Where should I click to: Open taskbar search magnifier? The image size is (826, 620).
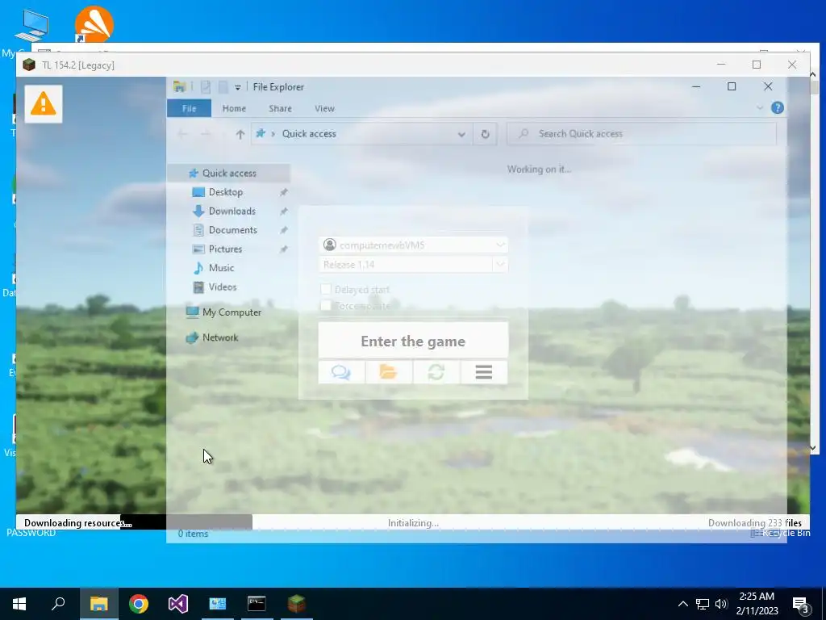tap(58, 604)
